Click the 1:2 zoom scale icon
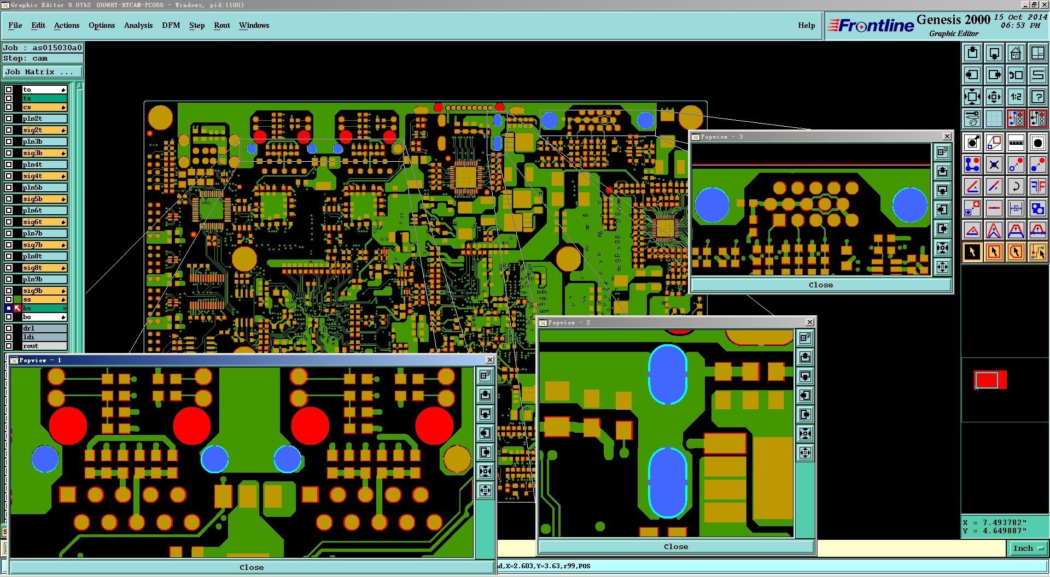Viewport: 1050px width, 577px height. tap(1016, 97)
